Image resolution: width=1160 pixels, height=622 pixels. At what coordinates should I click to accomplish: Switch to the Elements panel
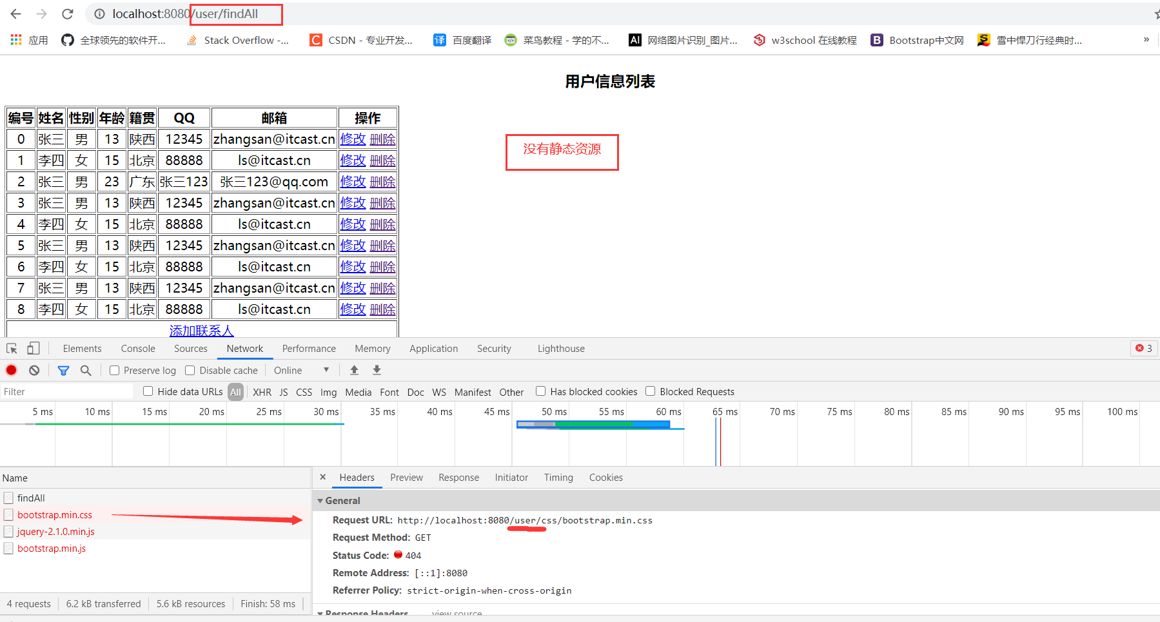pyautogui.click(x=82, y=349)
